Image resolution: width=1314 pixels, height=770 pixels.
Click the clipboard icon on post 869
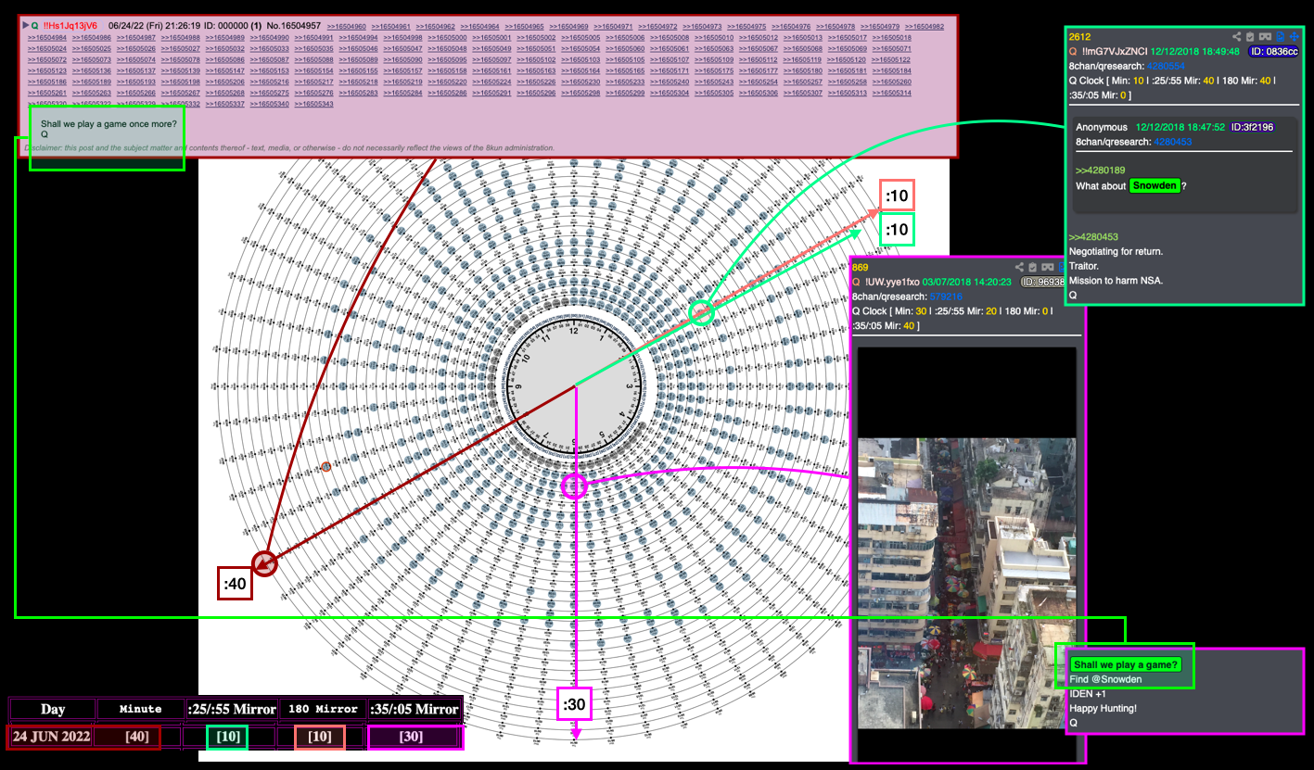pos(1033,268)
